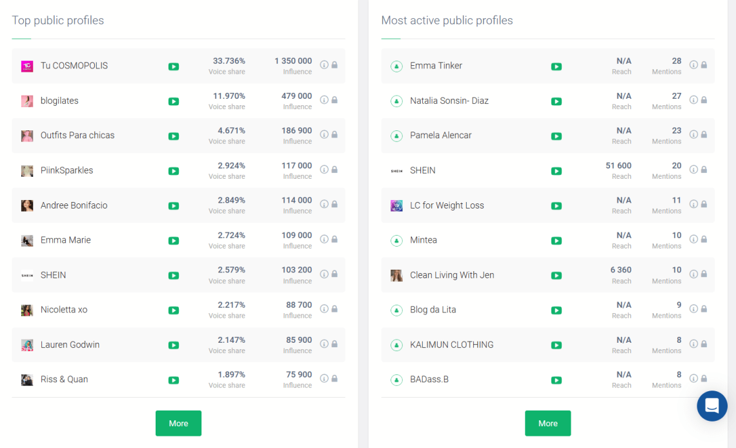The height and width of the screenshot is (448, 736).
Task: Click info icon in blogilates row
Action: [324, 99]
